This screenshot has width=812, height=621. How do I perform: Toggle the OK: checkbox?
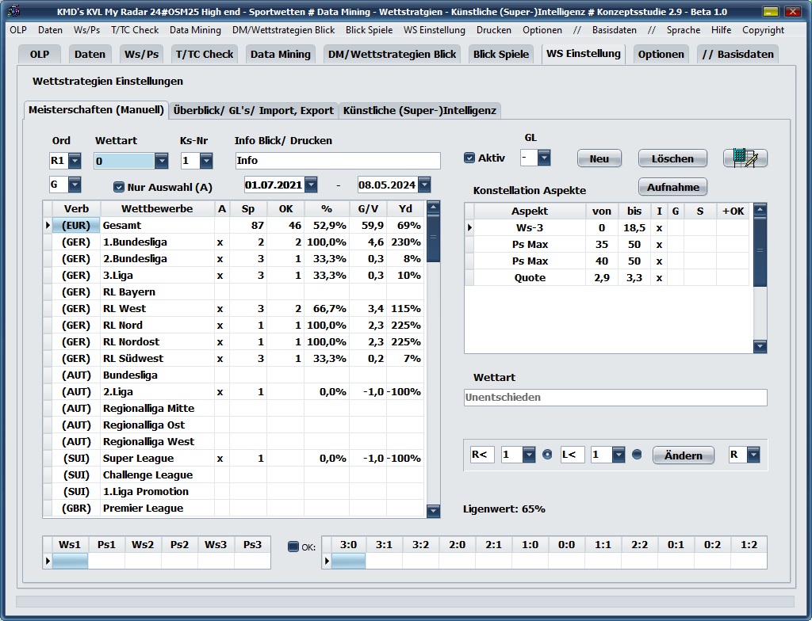click(293, 547)
